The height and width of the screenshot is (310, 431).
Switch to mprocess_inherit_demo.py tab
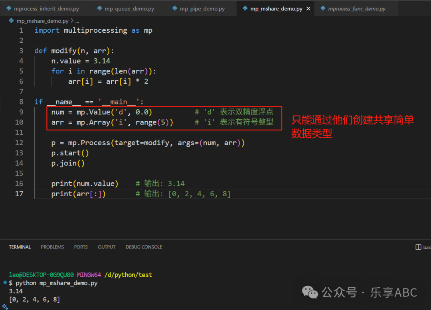(45, 8)
